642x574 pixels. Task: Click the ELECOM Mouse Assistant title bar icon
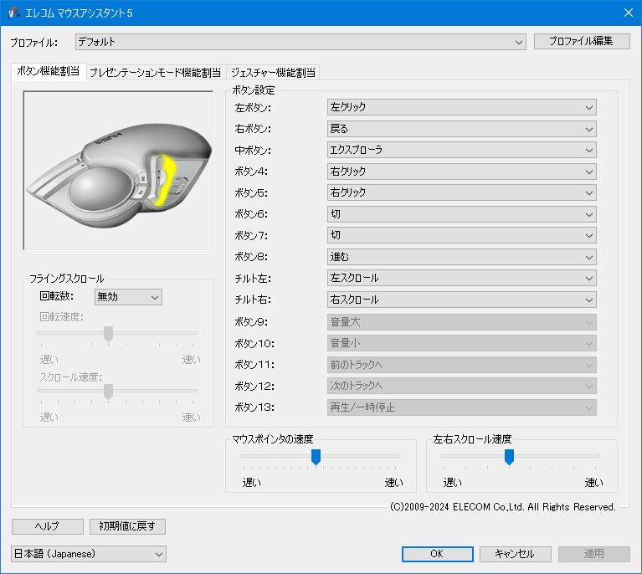13,13
